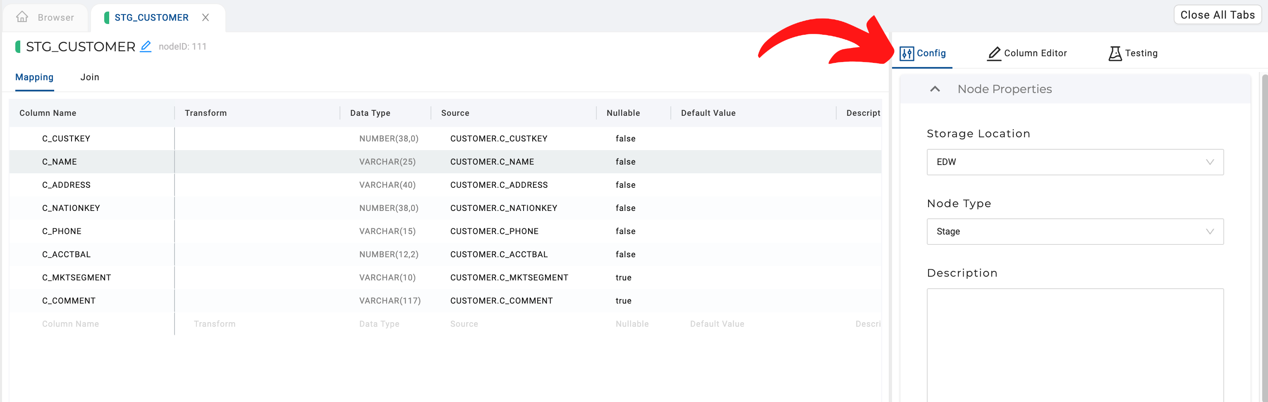Select the C_ACCTBAL column name
Screen dimensions: 1268x402
(x=67, y=254)
